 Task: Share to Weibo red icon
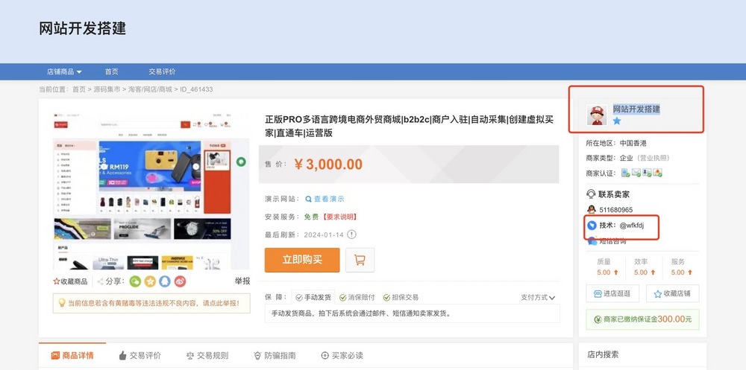pos(180,281)
